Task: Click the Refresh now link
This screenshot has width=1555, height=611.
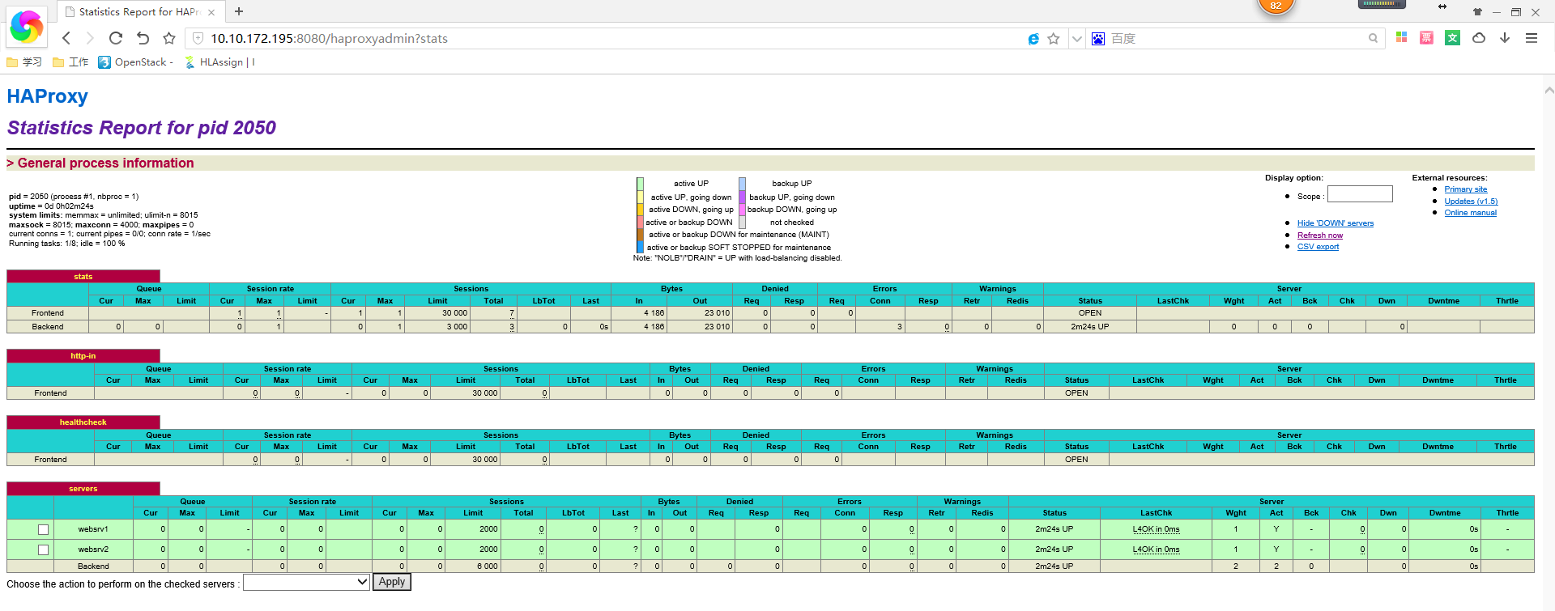Action: [1320, 235]
